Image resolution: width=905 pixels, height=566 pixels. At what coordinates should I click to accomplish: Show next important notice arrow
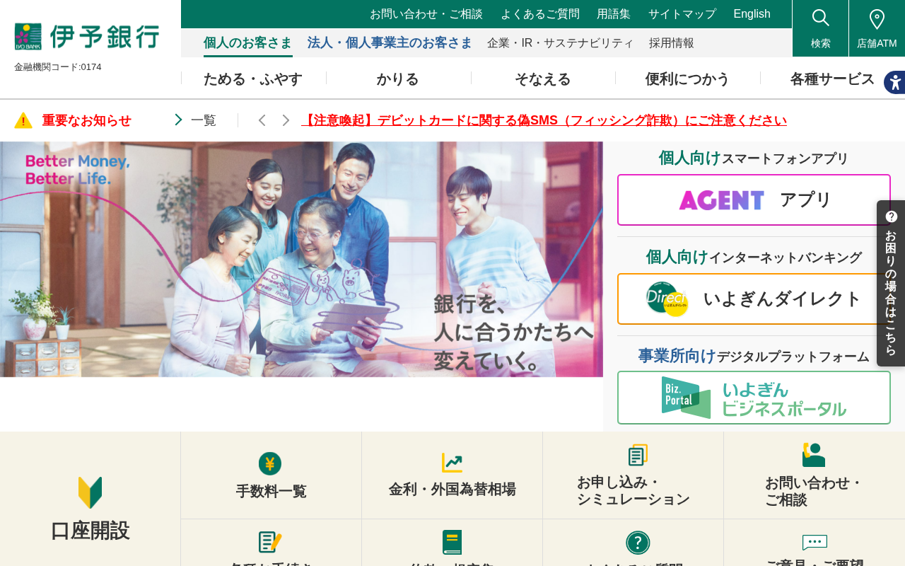286,120
